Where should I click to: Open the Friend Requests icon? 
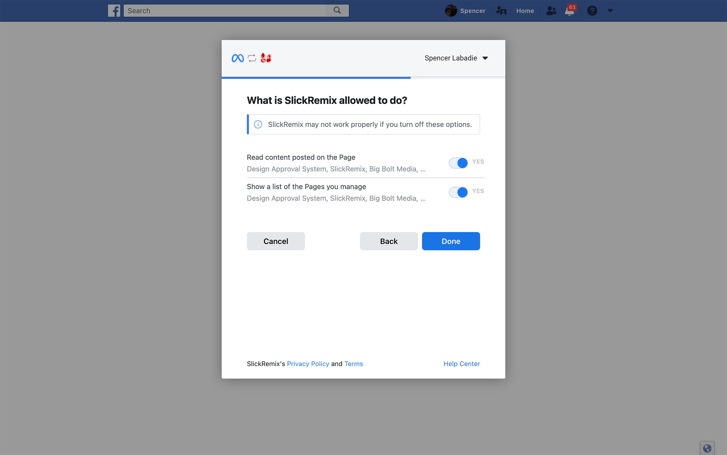point(551,11)
